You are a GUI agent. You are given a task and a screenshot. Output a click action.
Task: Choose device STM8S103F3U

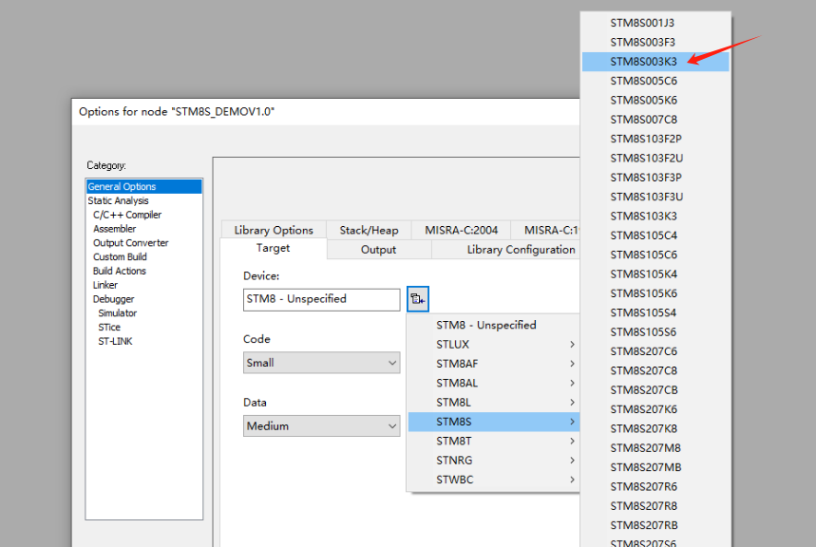[x=655, y=197]
